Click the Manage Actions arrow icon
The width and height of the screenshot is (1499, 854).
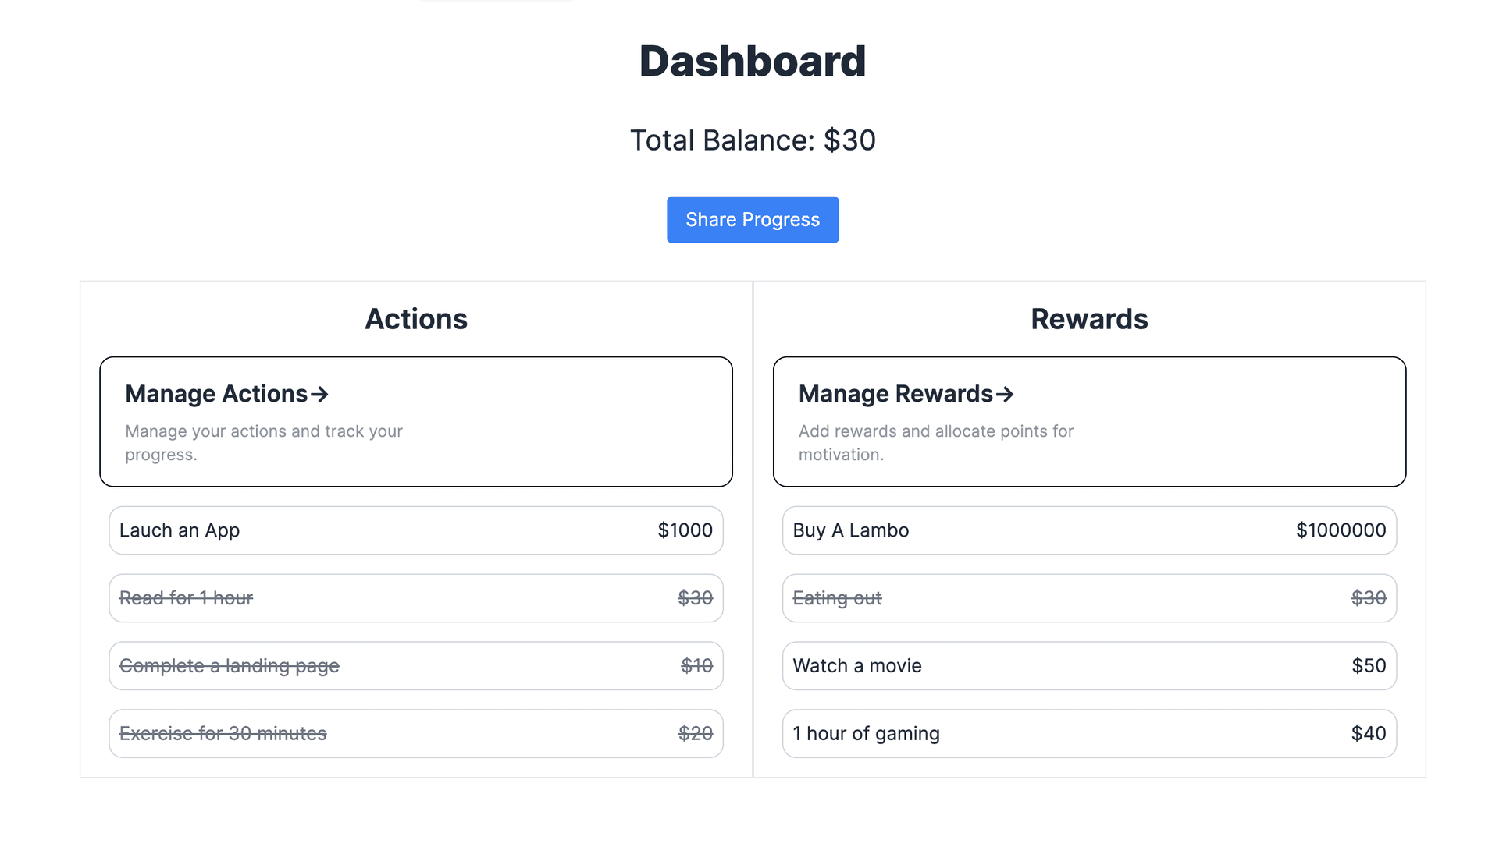pos(320,393)
